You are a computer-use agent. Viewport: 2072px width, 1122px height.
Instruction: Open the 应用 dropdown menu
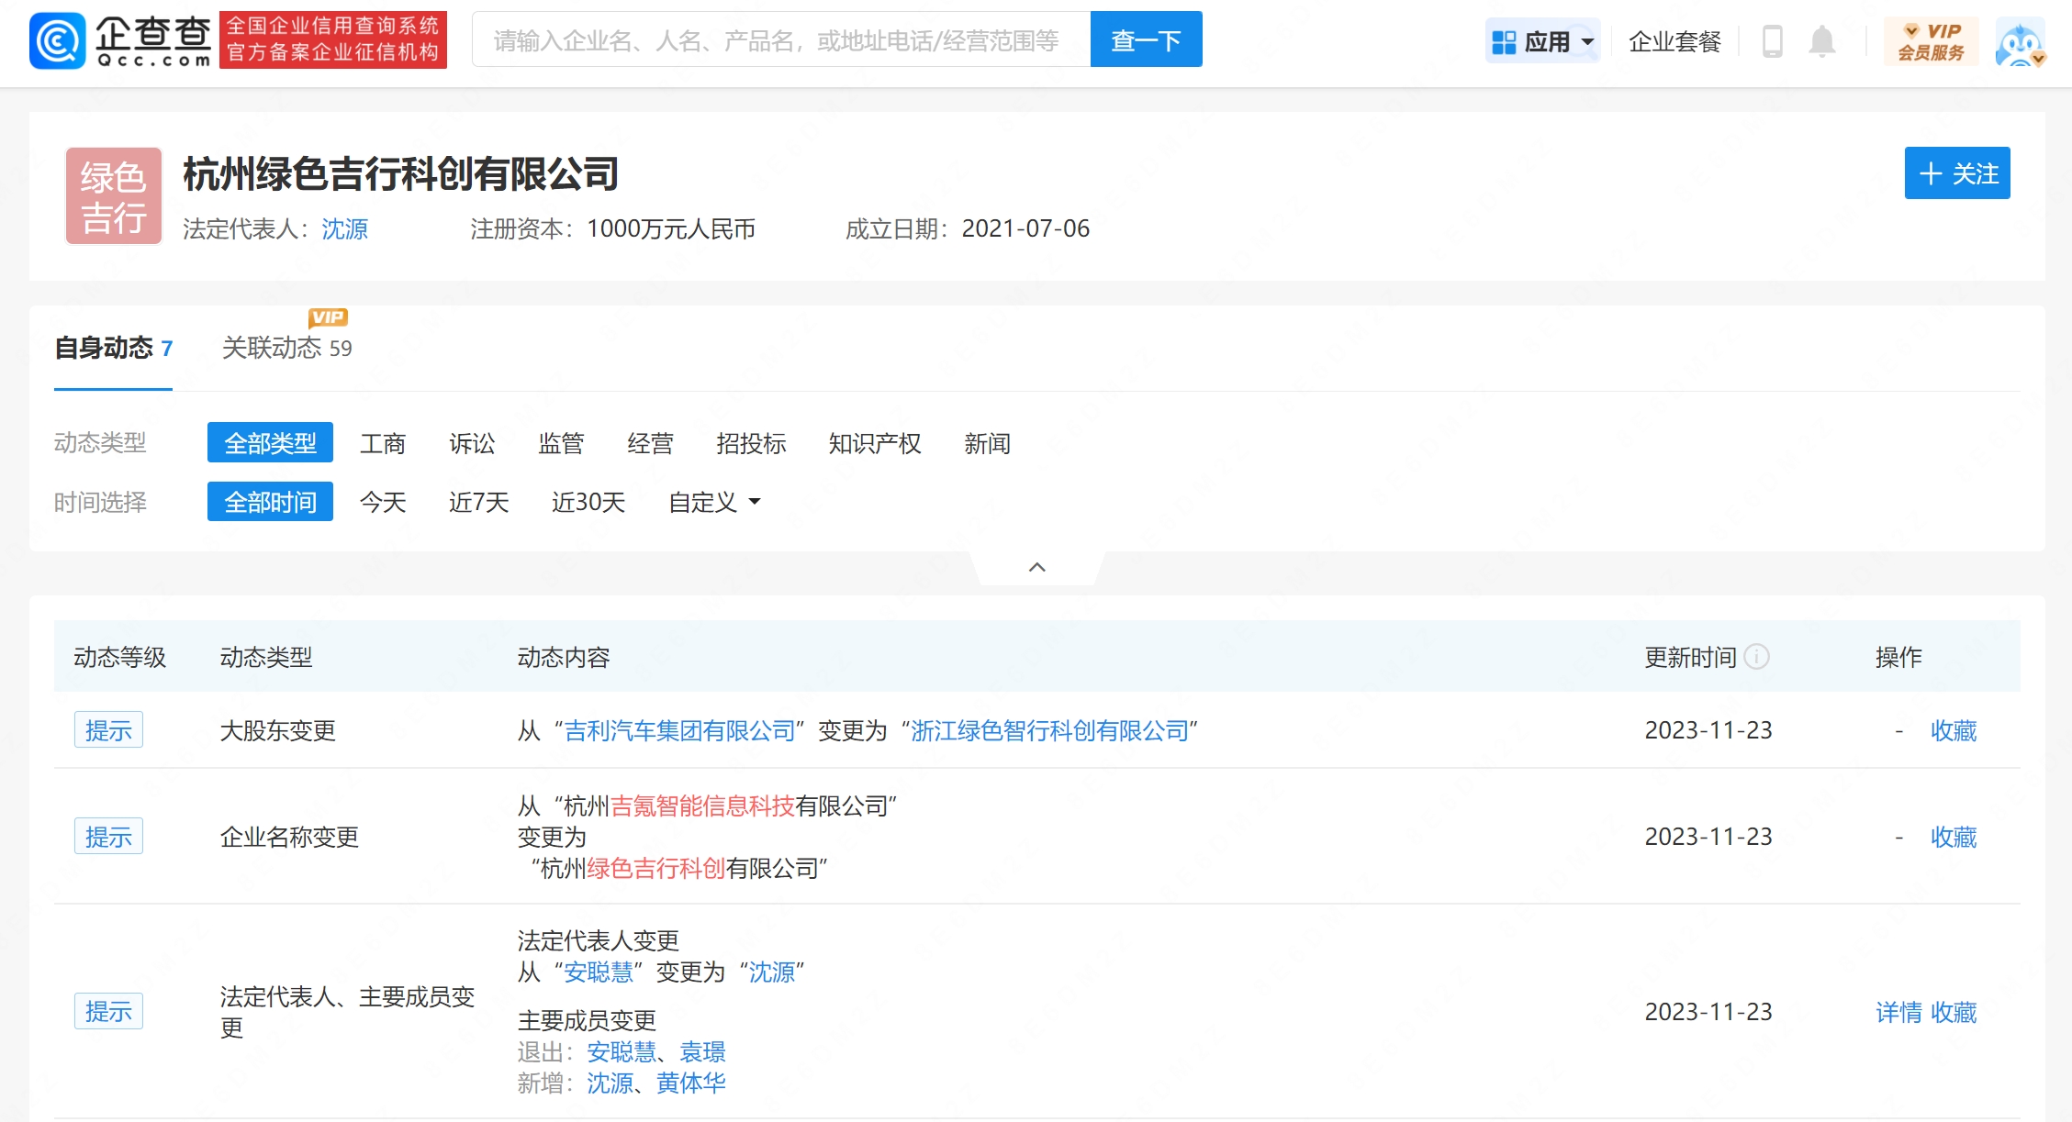[1542, 41]
